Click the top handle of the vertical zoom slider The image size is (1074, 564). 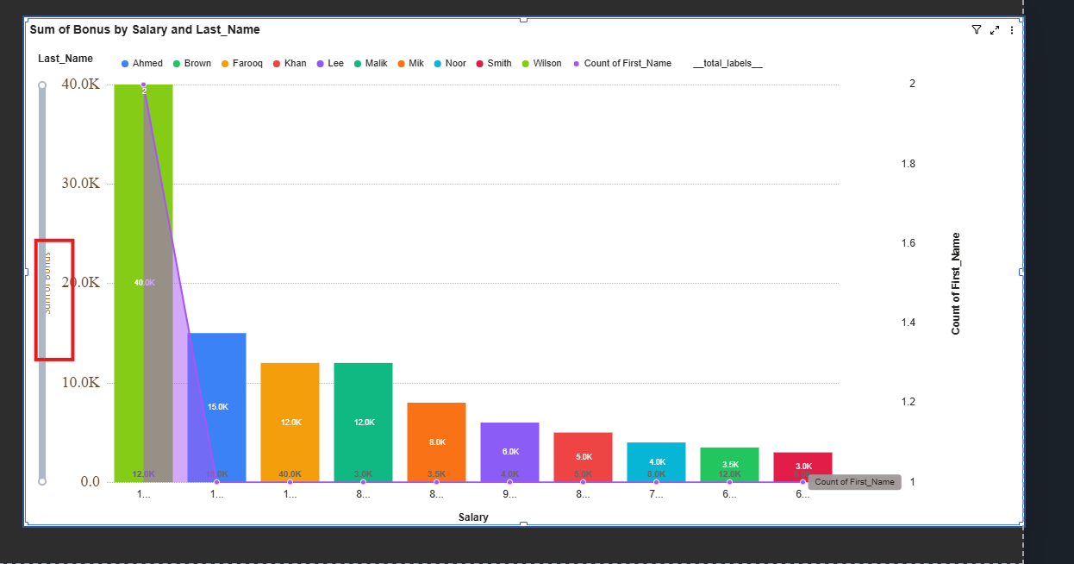(x=42, y=85)
